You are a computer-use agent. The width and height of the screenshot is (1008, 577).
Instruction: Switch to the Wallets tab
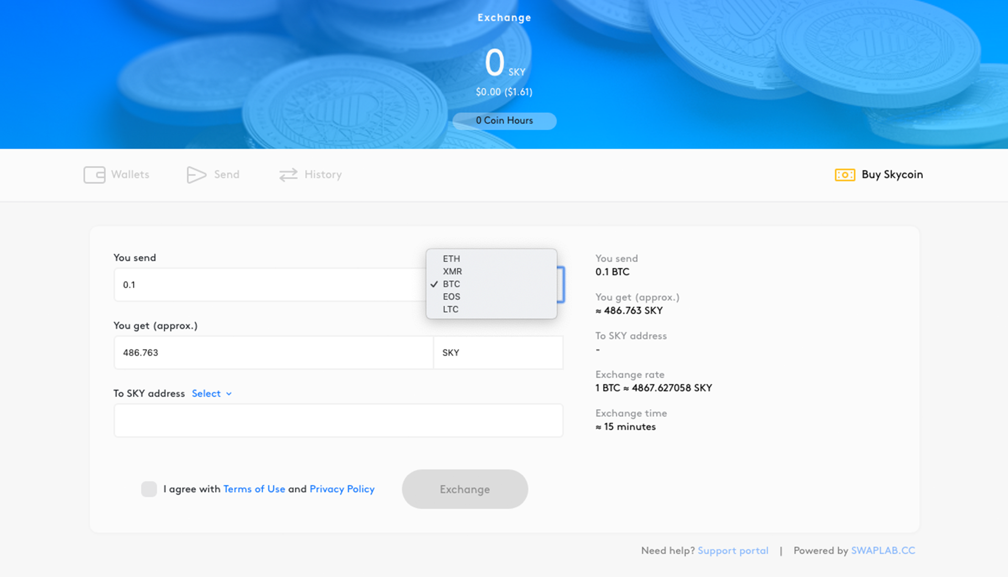117,174
